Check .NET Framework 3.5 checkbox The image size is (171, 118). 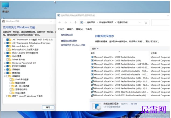[x=8, y=40]
